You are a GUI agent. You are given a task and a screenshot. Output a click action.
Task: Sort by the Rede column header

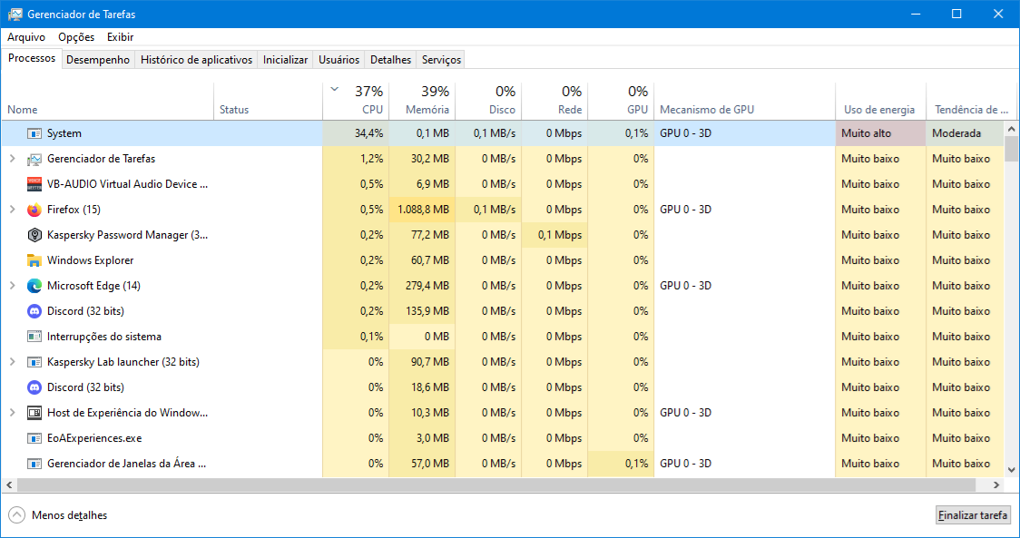tap(554, 102)
